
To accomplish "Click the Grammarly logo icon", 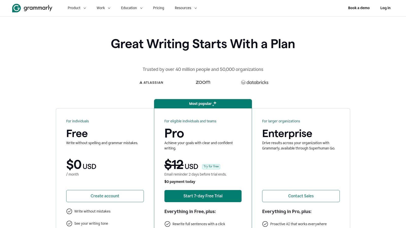I will point(16,8).
